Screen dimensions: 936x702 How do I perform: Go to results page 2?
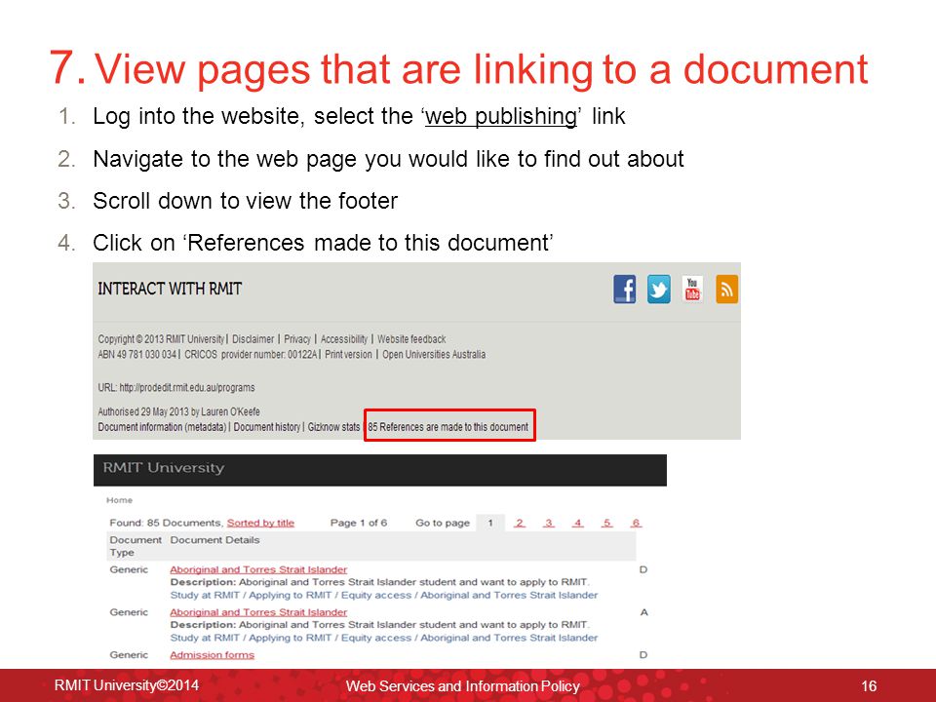tap(520, 523)
